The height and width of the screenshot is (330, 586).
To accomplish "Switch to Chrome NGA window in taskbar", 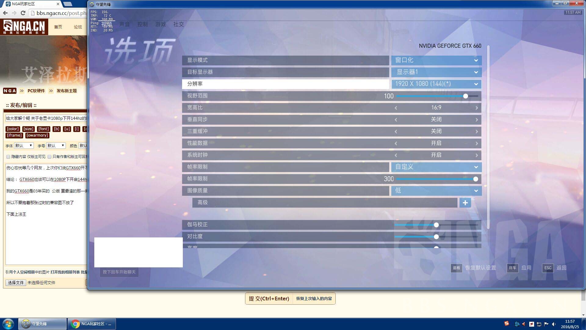I will tap(92, 324).
